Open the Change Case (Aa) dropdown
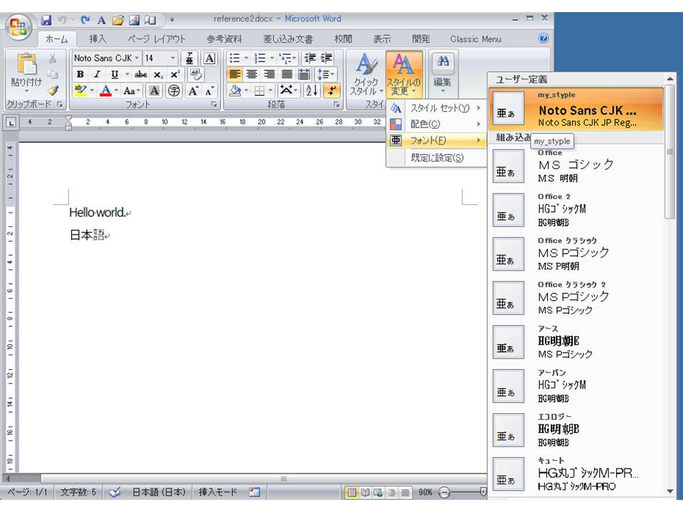The height and width of the screenshot is (512, 683). tap(132, 90)
